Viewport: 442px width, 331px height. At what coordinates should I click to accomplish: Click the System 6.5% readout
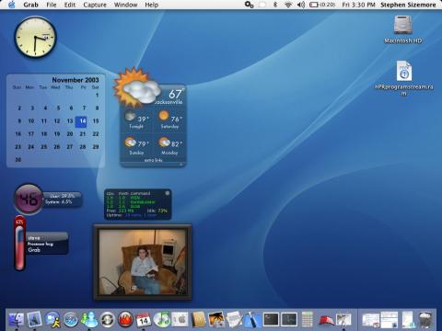pos(59,202)
